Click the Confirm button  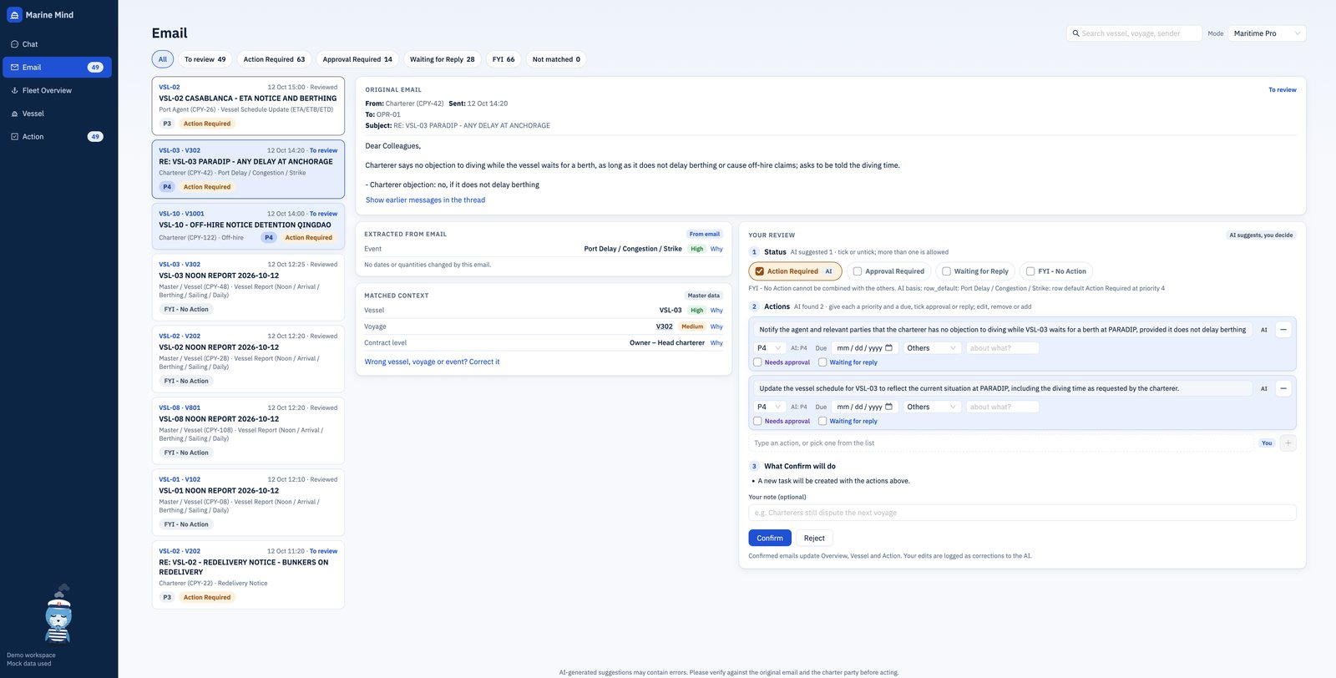[770, 539]
